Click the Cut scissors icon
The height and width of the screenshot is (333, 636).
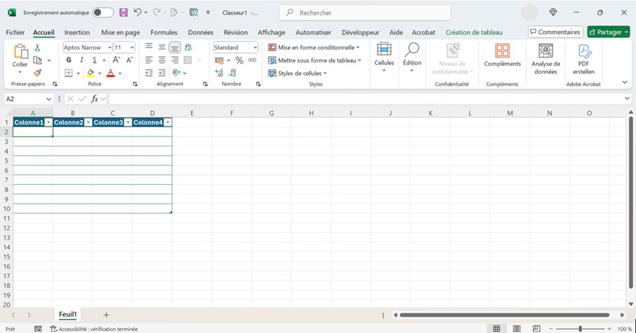38,48
